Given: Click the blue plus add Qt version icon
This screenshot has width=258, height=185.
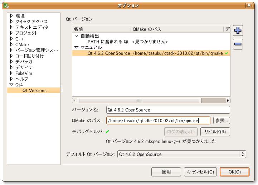Looking at the screenshot, I should pyautogui.click(x=238, y=30).
